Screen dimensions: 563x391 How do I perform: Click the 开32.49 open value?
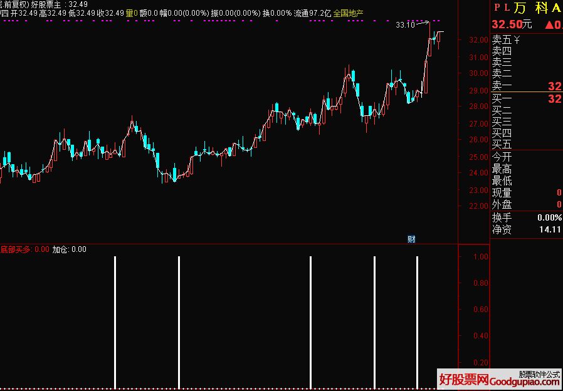tap(23, 14)
